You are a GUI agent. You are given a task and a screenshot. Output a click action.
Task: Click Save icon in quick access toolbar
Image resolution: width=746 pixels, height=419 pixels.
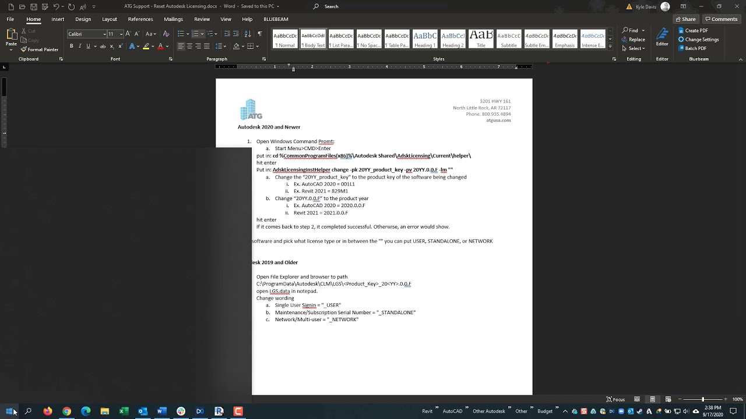click(x=34, y=6)
